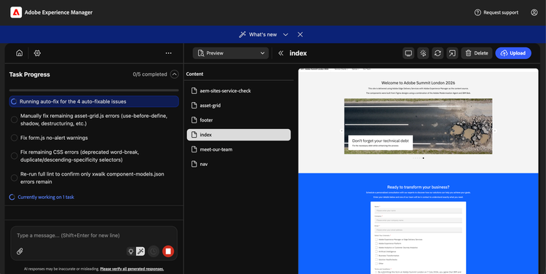The height and width of the screenshot is (274, 546).
Task: Click the paperclip attach file icon
Action: click(20, 251)
